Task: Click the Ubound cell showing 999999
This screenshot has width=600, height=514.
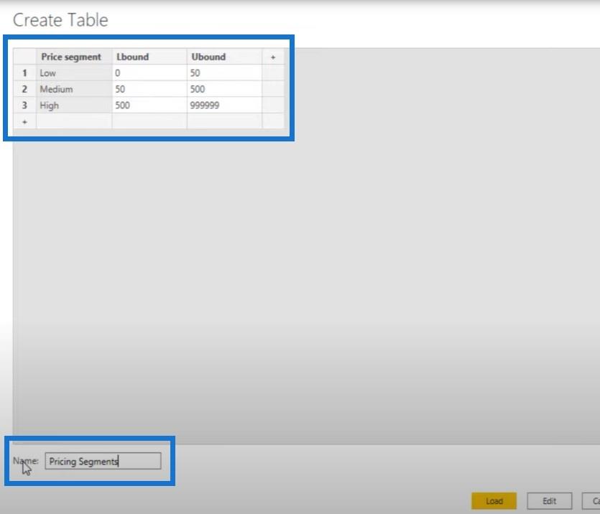Action: [225, 105]
